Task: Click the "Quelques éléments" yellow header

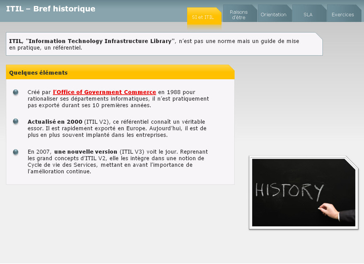Action: (120, 73)
